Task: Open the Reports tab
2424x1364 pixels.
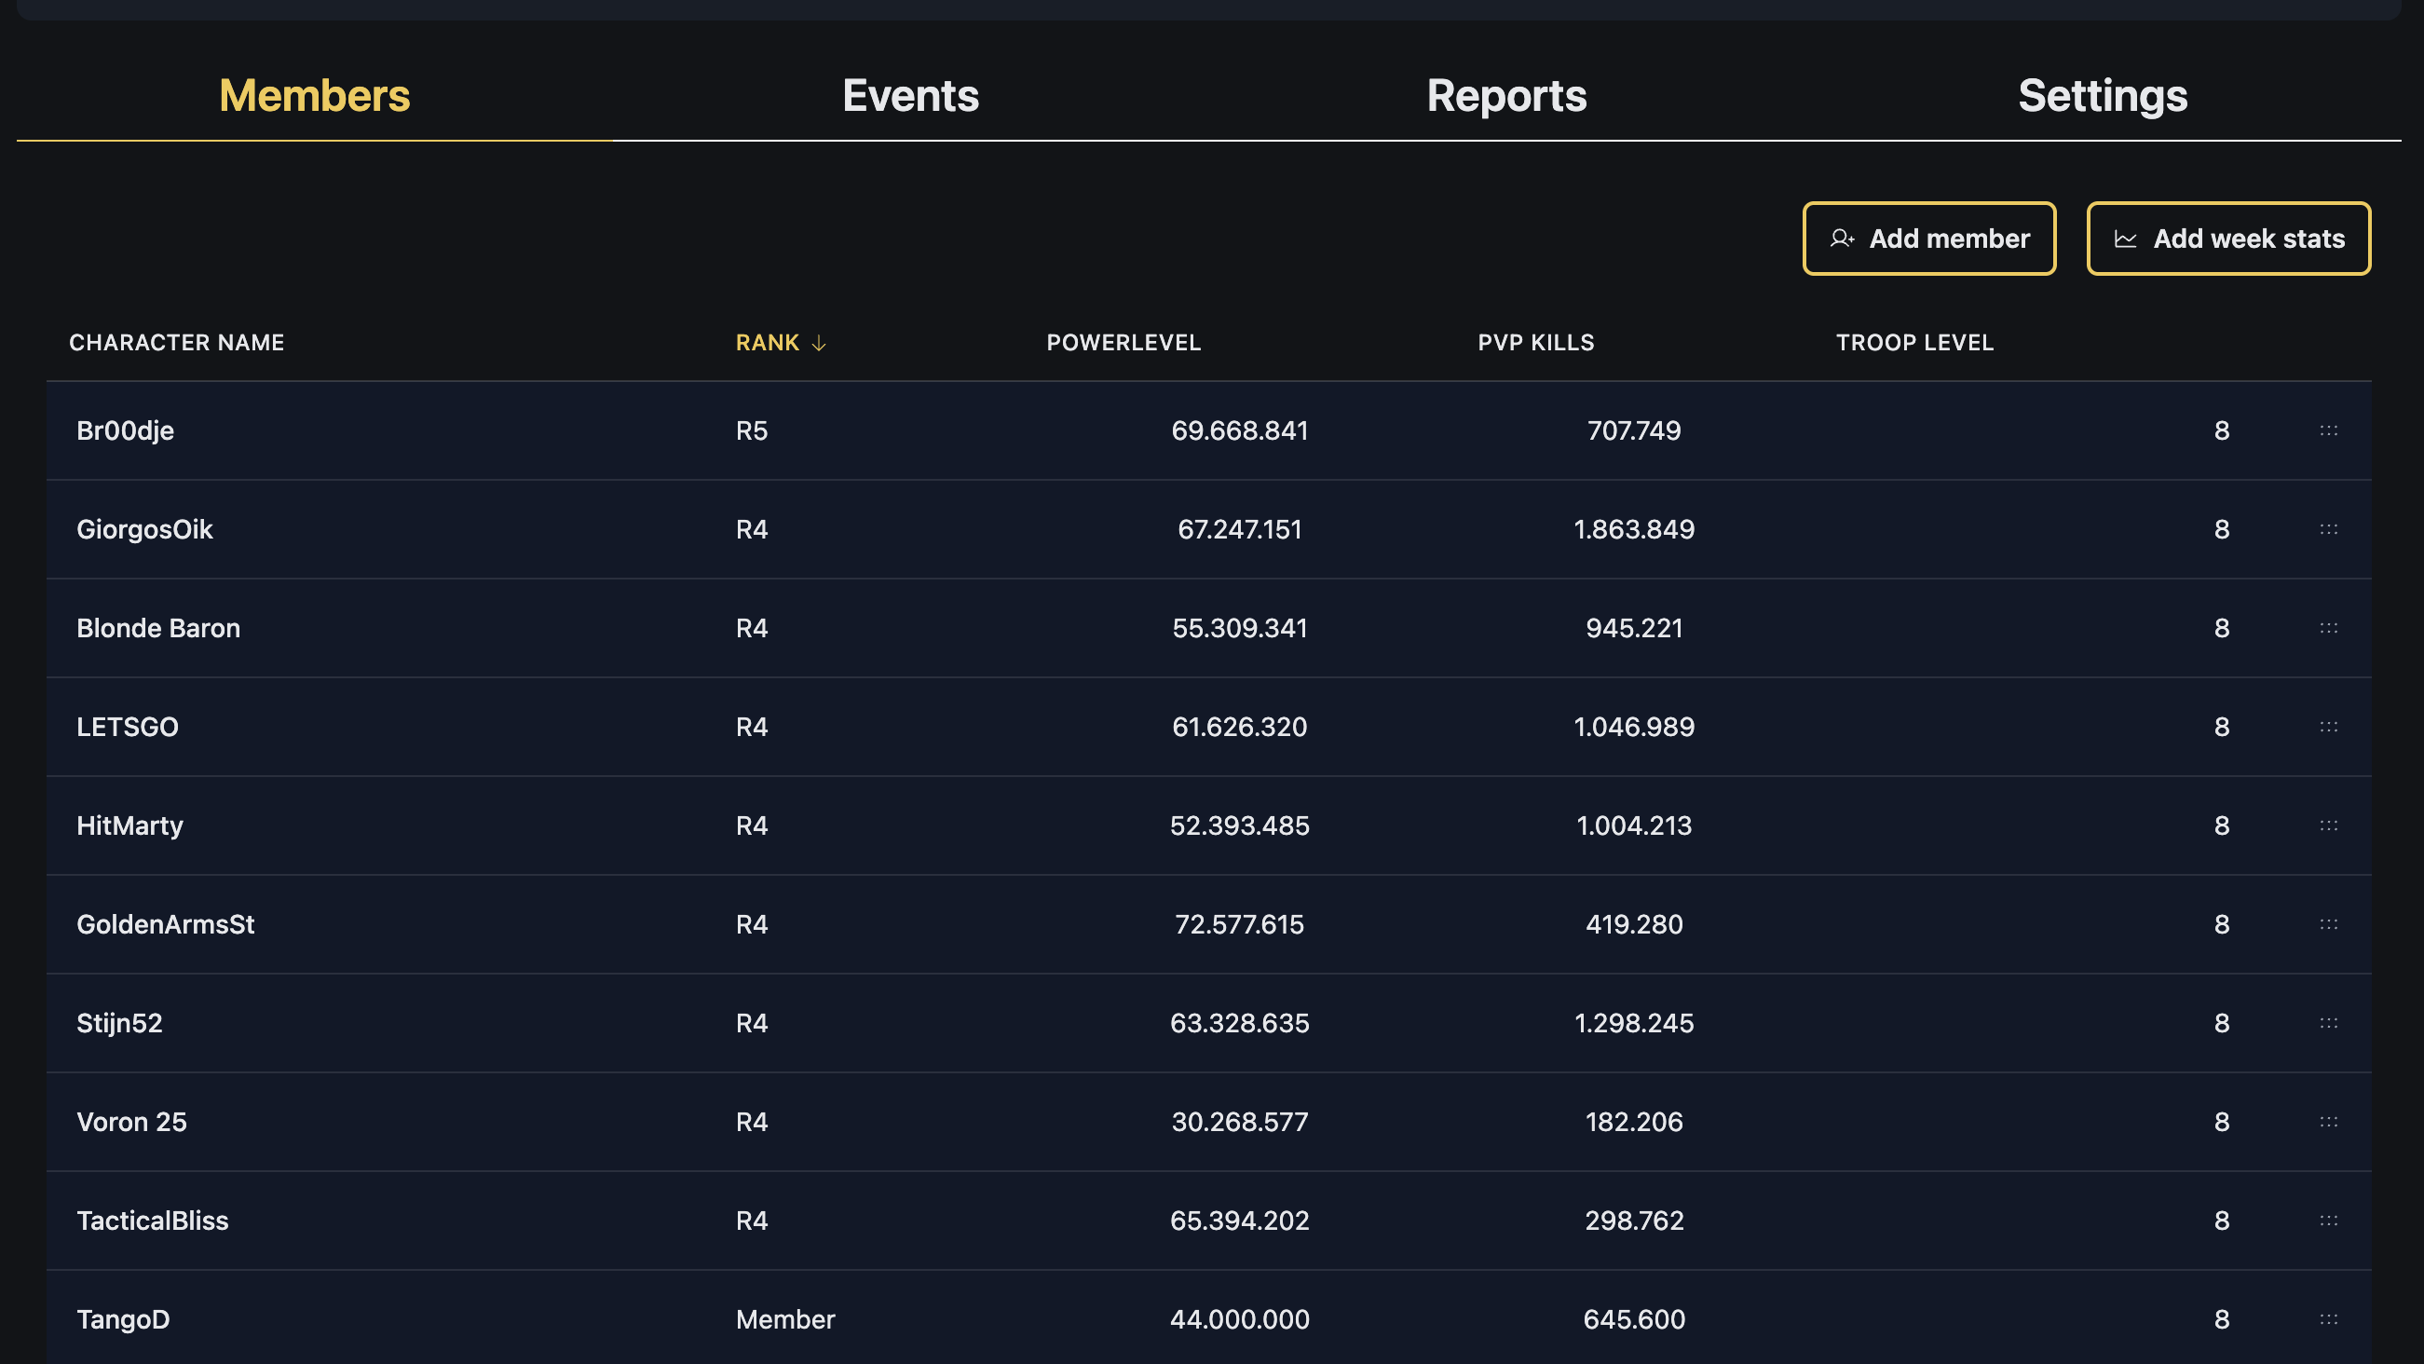Action: pos(1505,95)
